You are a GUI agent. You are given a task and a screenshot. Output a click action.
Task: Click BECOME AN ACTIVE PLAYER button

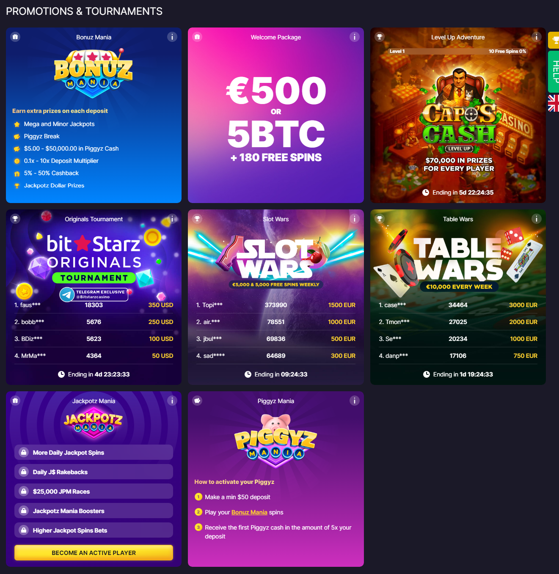(94, 553)
